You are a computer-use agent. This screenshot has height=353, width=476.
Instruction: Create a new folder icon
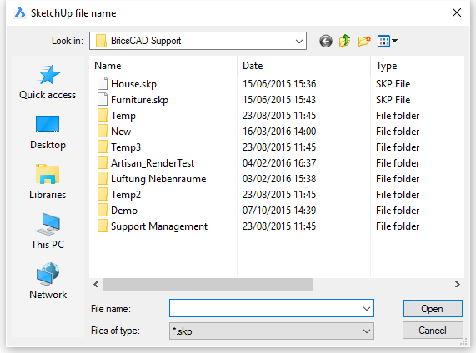[x=364, y=41]
